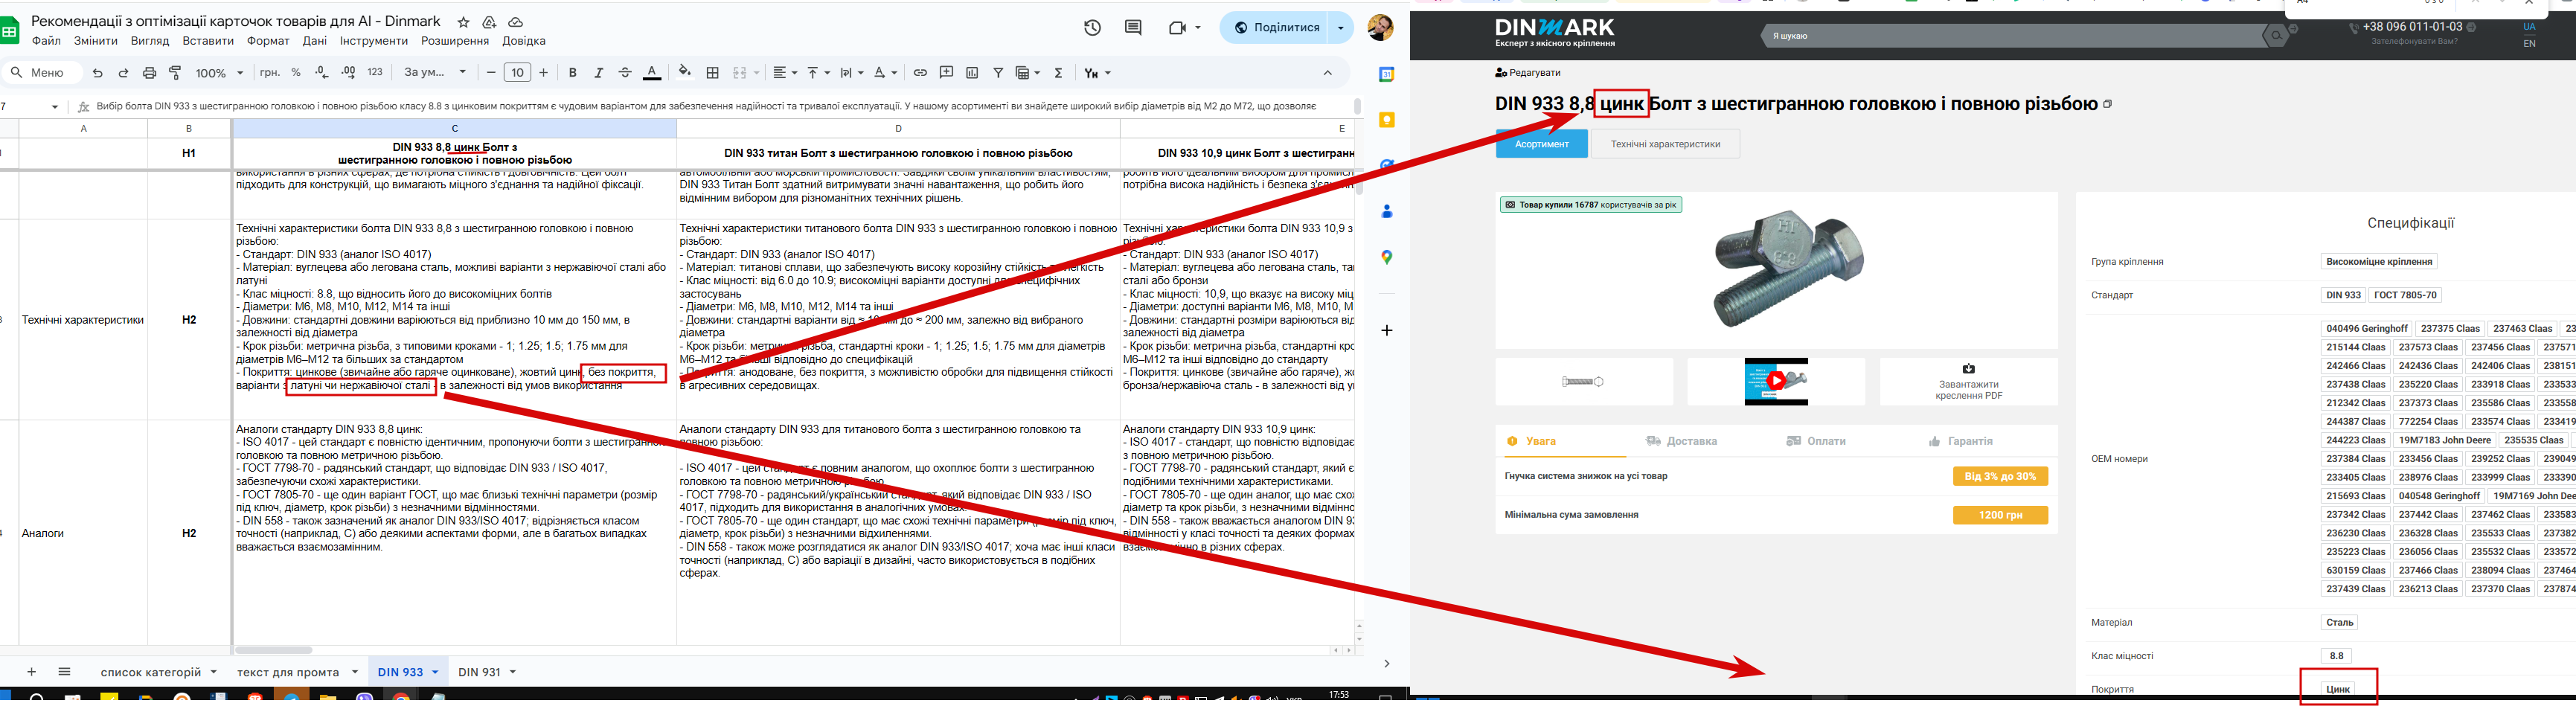Open the comments panel icon

pyautogui.click(x=1133, y=28)
